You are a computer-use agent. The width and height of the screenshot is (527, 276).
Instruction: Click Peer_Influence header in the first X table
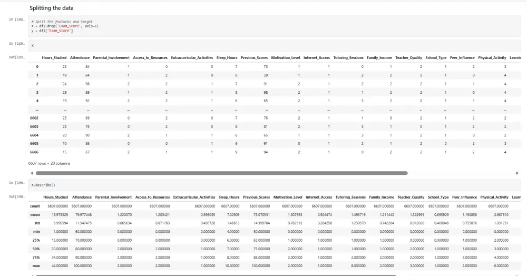point(462,58)
